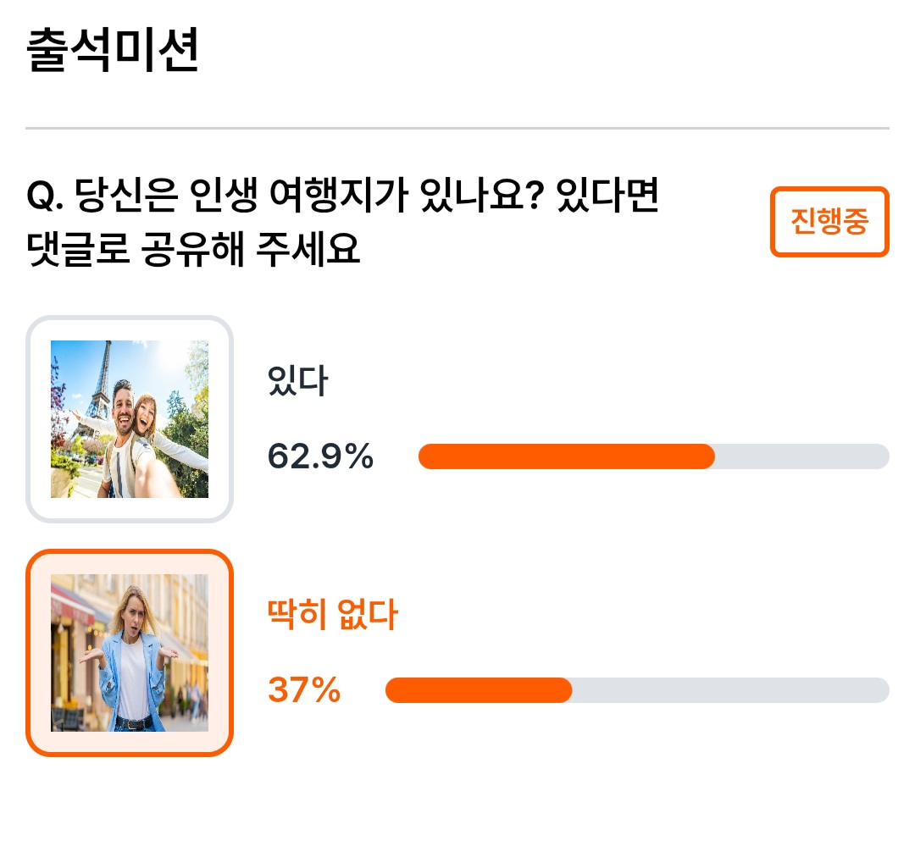Click the 댓글로 공유해 주세요 text line
This screenshot has height=852, width=915.
tap(193, 249)
